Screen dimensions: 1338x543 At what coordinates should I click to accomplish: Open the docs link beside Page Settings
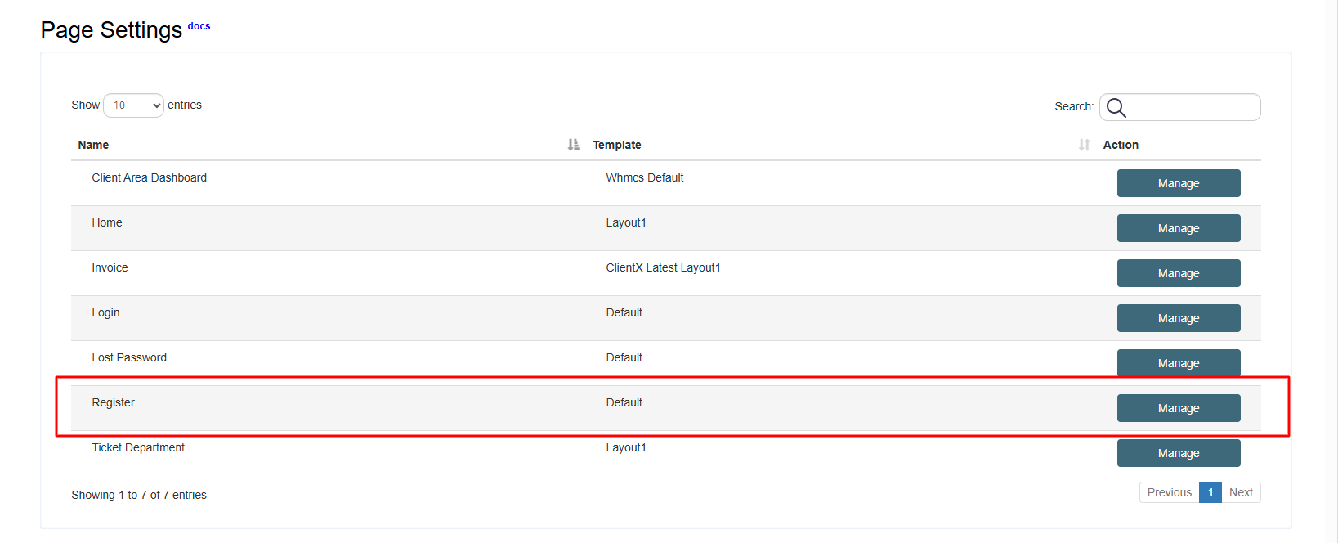pyautogui.click(x=199, y=26)
